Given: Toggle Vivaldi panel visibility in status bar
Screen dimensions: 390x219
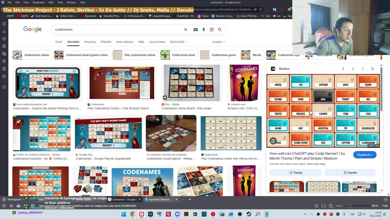Looking at the screenshot, I should click(x=4, y=206).
